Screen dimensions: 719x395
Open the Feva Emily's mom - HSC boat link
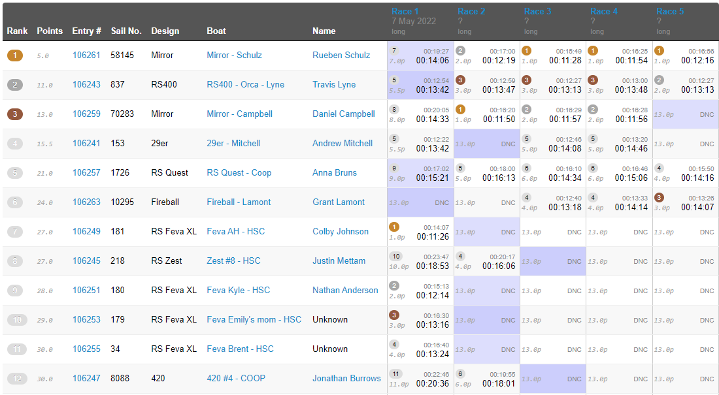[x=254, y=319]
